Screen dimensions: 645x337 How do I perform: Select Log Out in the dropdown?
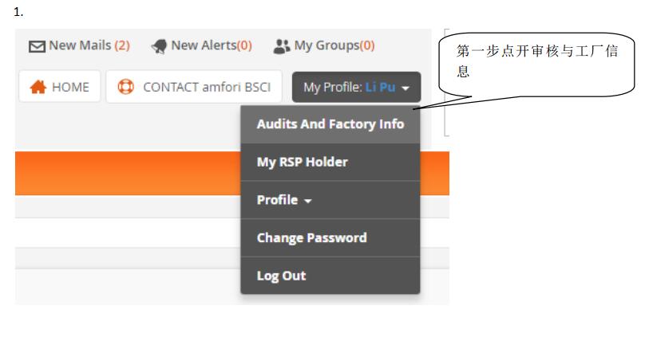tap(330, 276)
